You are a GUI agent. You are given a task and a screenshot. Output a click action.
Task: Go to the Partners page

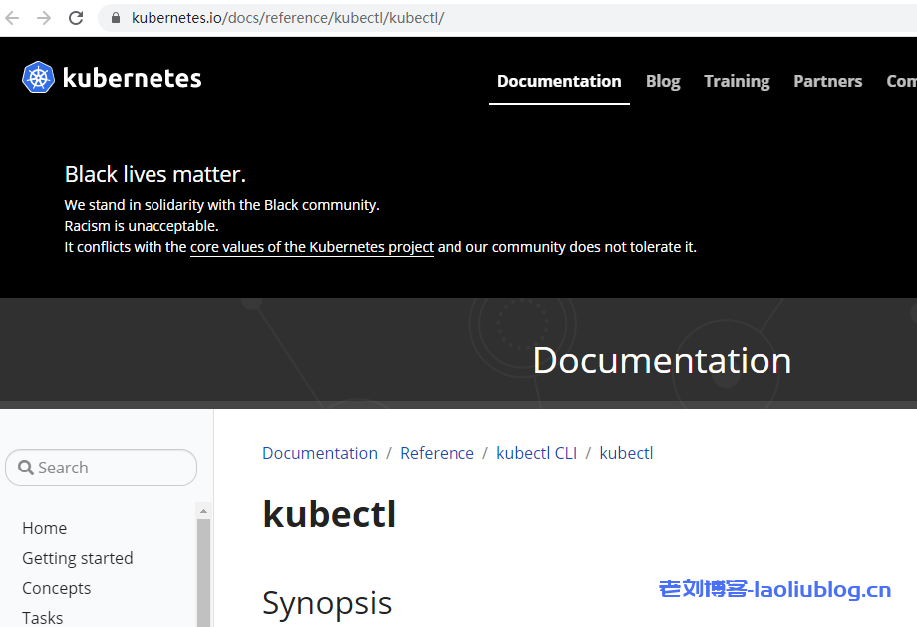827,81
